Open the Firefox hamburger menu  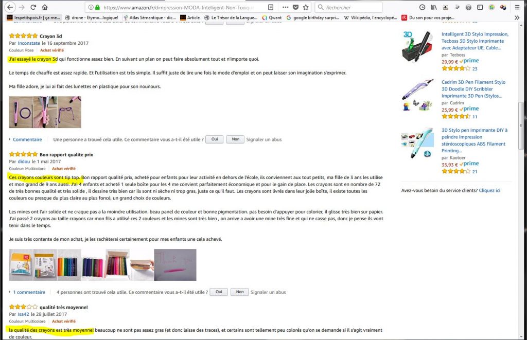click(x=517, y=7)
